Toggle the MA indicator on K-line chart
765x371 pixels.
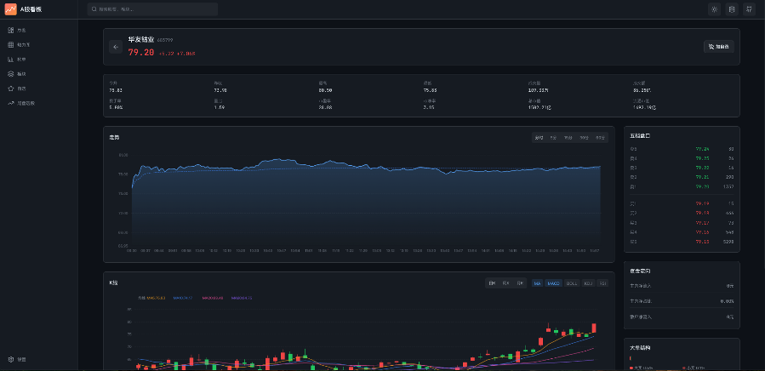click(538, 283)
